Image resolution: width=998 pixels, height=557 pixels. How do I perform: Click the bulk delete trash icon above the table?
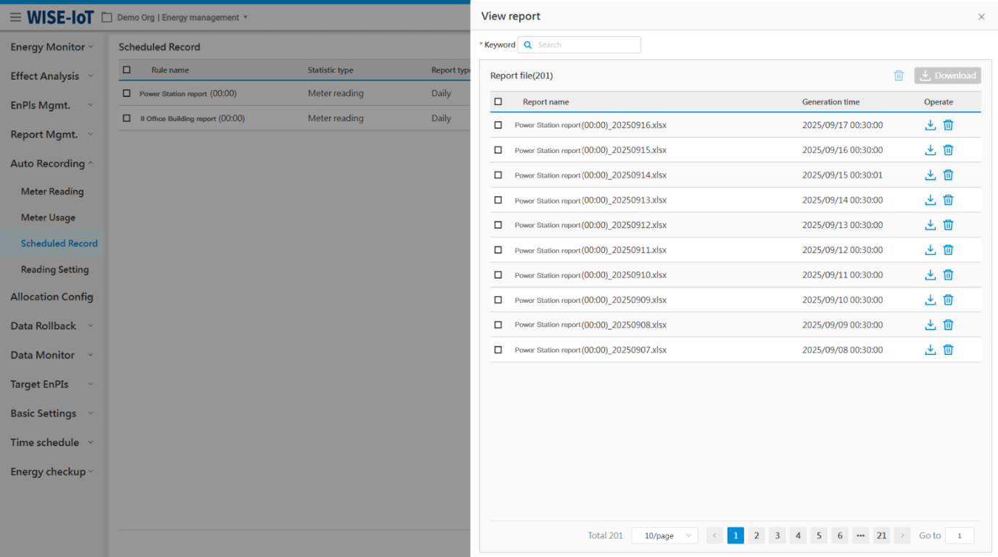click(x=899, y=75)
